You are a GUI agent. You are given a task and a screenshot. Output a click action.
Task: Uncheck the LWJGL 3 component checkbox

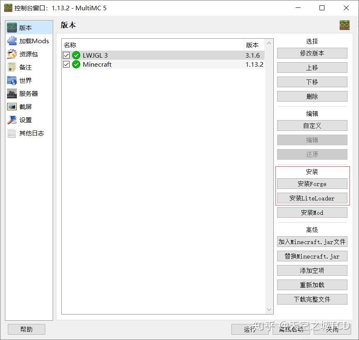click(66, 55)
